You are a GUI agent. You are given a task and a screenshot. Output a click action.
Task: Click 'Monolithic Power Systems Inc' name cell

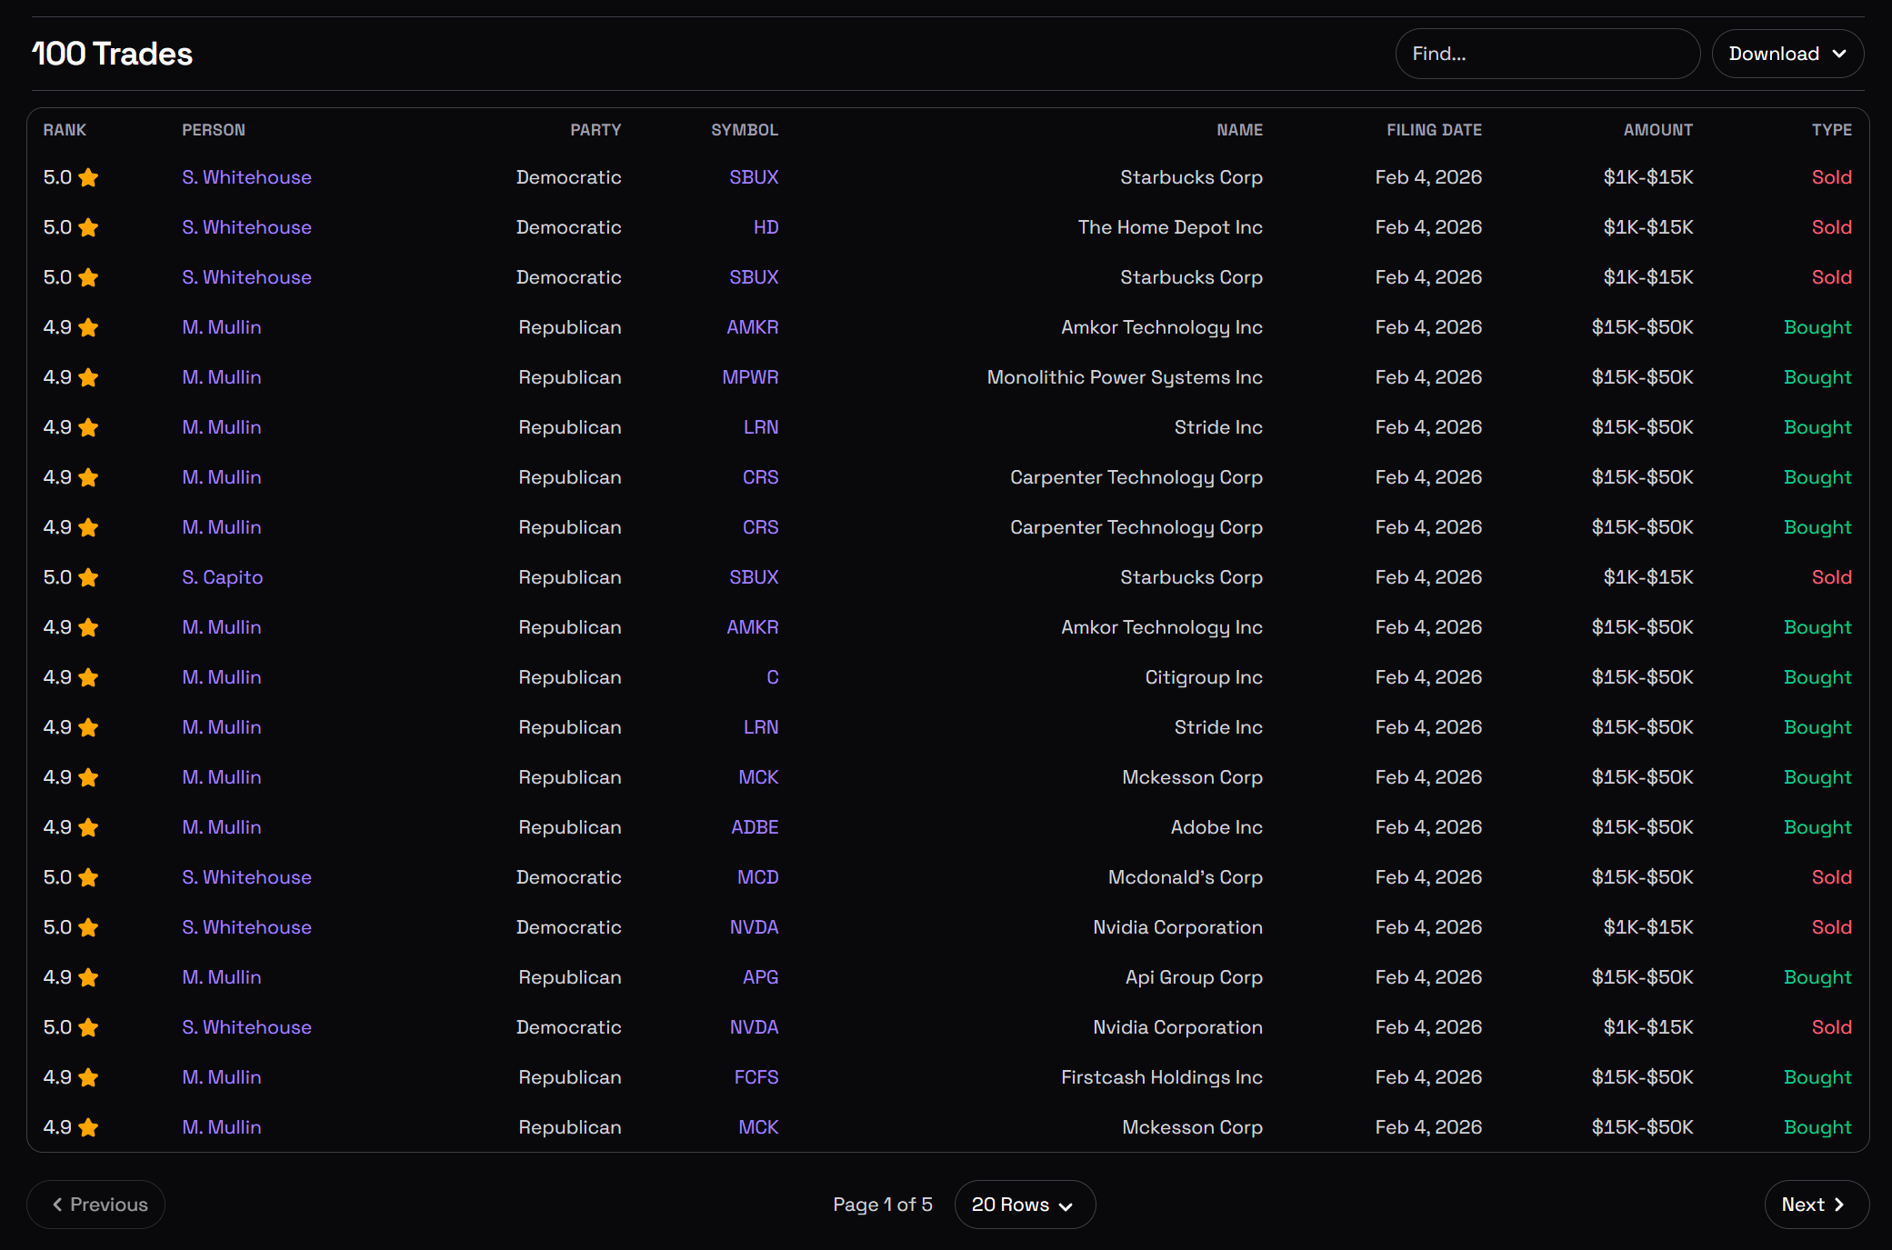(1125, 377)
